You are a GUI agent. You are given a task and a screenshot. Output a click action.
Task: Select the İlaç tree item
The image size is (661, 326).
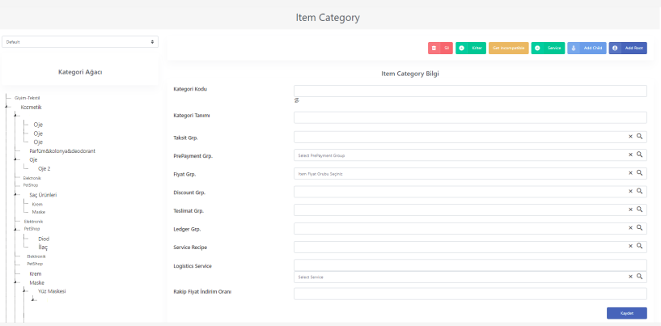pyautogui.click(x=43, y=248)
